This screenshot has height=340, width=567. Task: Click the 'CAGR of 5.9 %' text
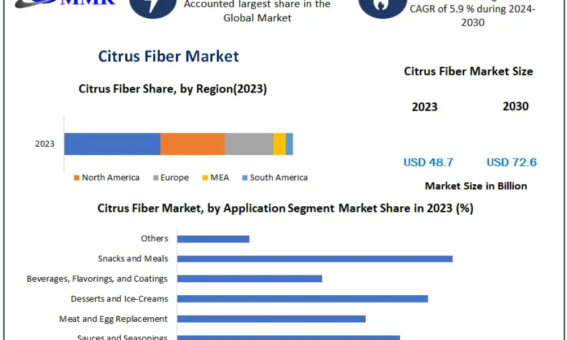[x=442, y=8]
